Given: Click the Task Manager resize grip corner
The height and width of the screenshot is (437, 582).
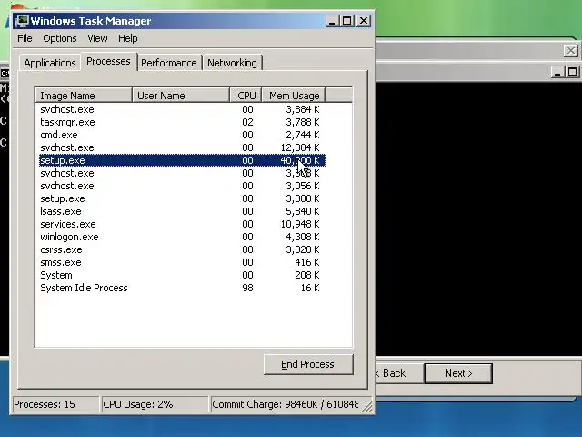Looking at the screenshot, I should [x=367, y=407].
